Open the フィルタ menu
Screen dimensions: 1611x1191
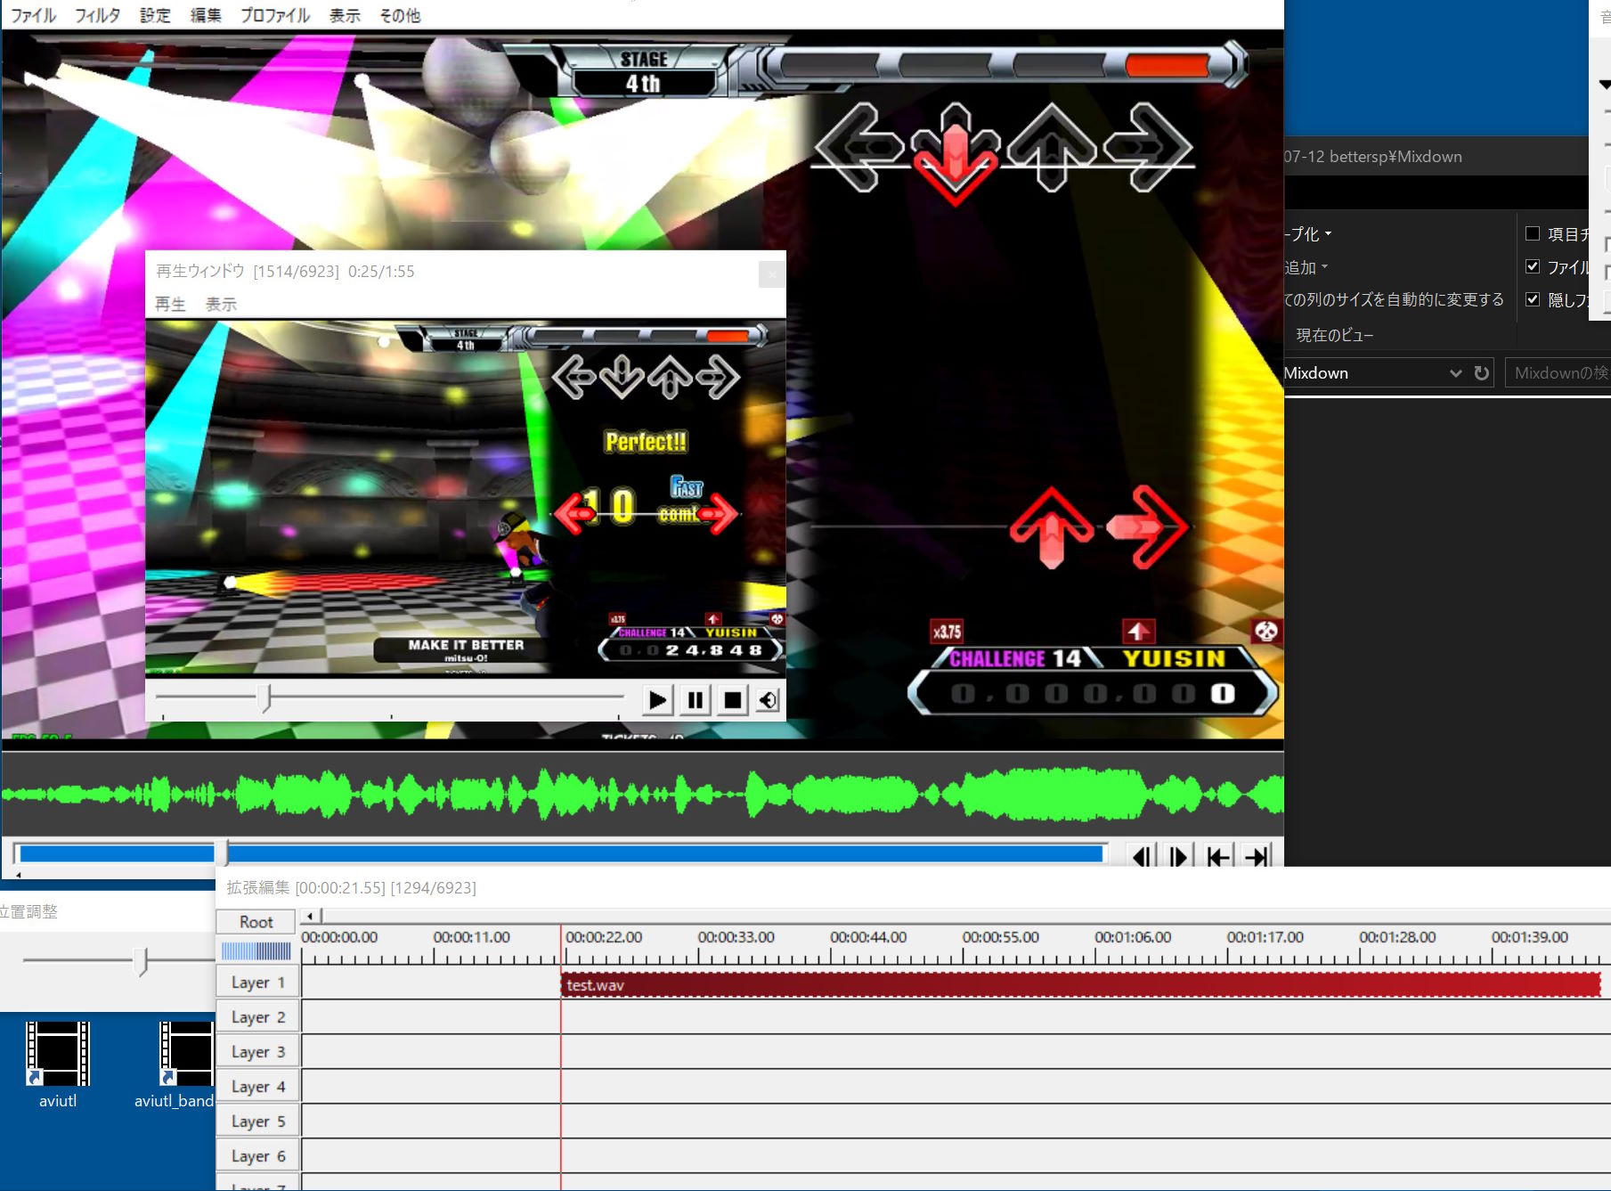click(97, 15)
